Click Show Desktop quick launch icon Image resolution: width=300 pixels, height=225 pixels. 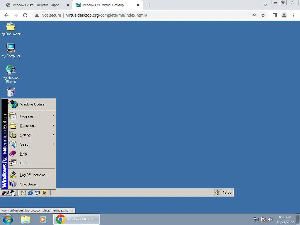(23, 193)
